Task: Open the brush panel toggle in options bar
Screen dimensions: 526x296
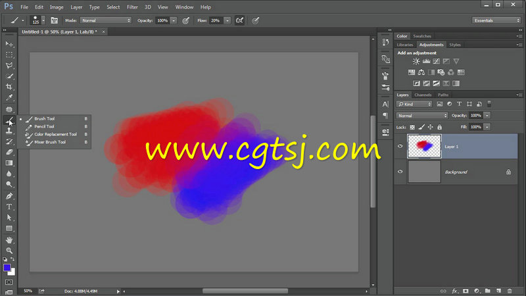Action: click(x=54, y=20)
